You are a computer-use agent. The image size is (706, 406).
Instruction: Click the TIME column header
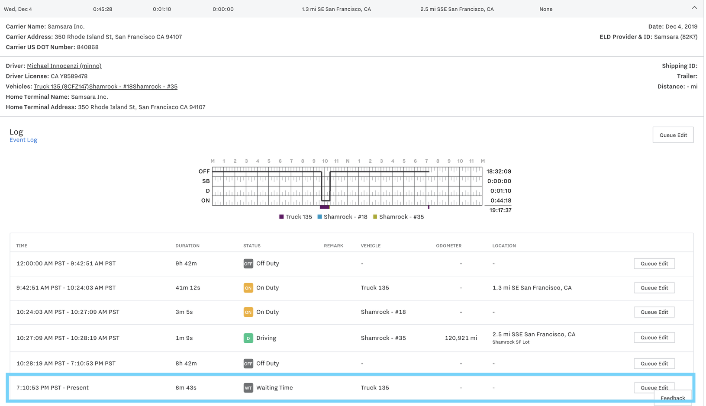pos(22,246)
